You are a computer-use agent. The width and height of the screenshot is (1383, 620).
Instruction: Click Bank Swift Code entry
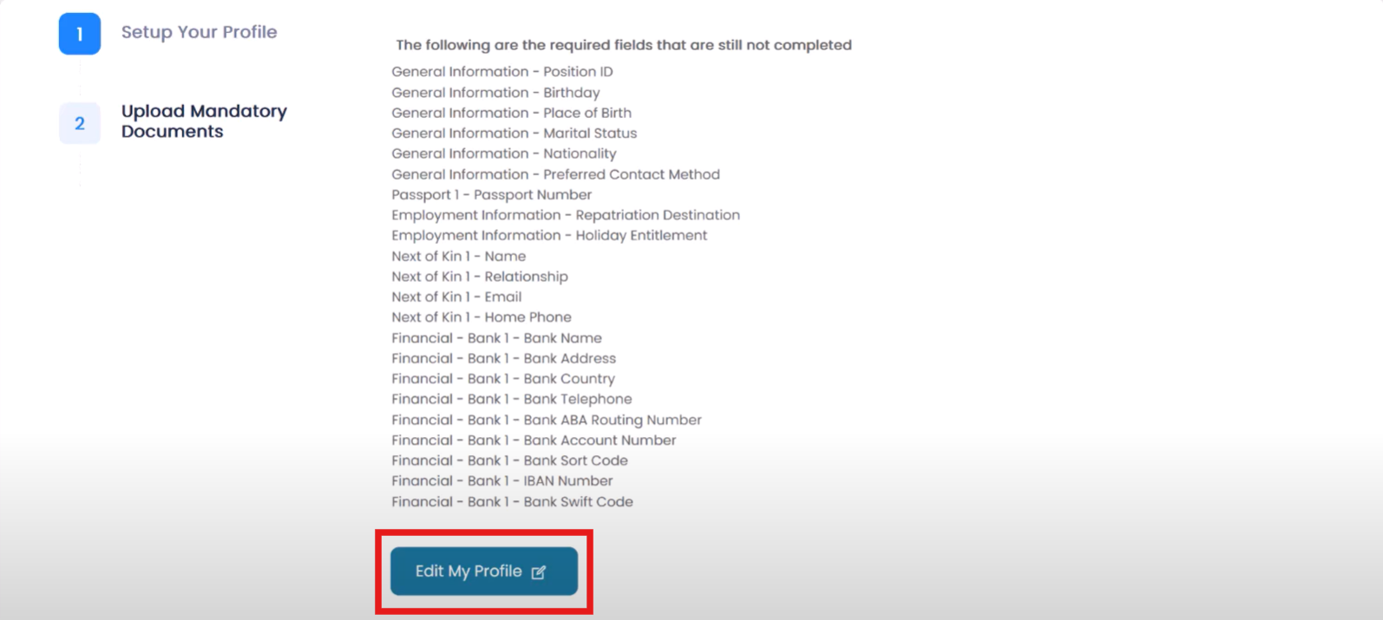tap(513, 502)
